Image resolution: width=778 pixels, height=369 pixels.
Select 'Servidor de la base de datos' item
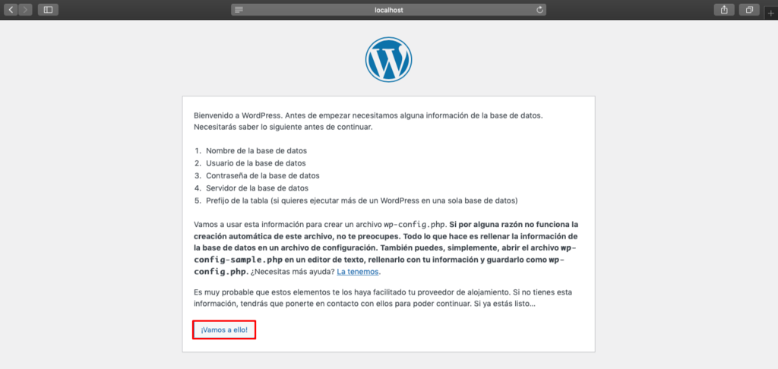pos(257,188)
